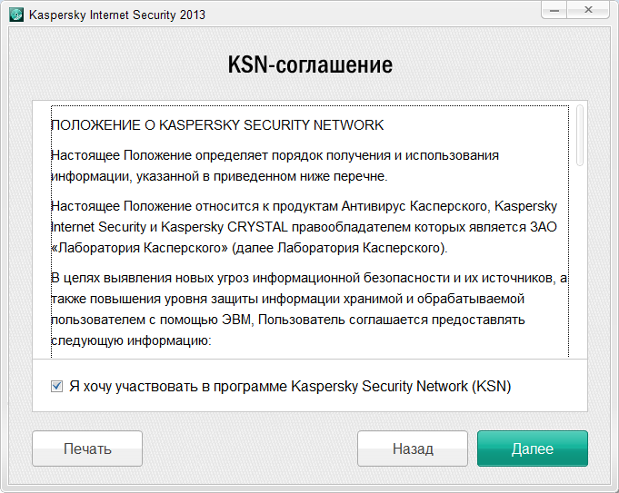This screenshot has height=493, width=619.
Task: Uncheck the KSN participation checkbox
Action: click(56, 386)
